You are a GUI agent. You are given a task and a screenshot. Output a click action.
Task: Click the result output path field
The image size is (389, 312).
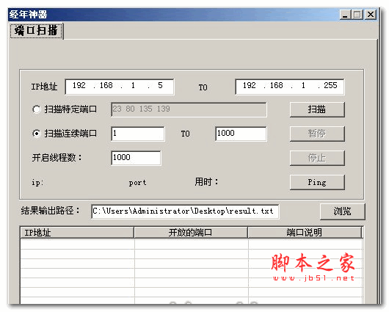185,211
